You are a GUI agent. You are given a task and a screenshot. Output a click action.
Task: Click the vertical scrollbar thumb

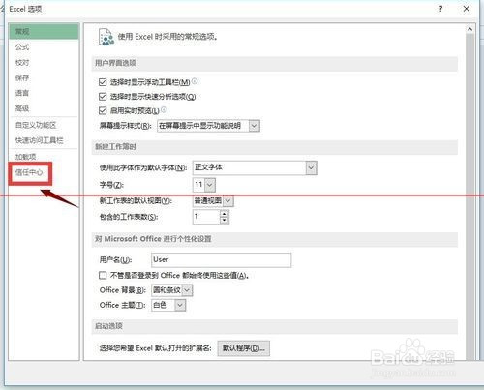coord(469,196)
